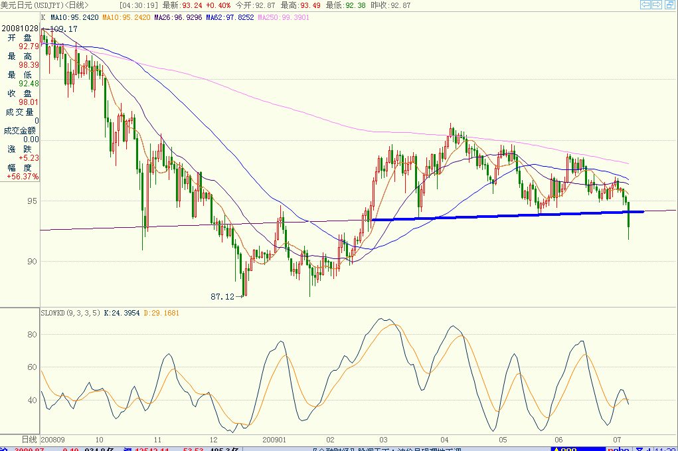Click the MA26:96.9296 indicator label
Screen dimensions: 678x451
178,18
